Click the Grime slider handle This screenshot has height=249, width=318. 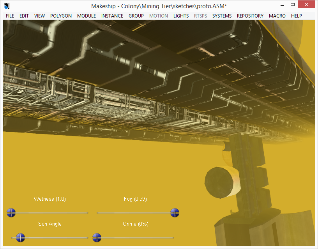point(97,237)
